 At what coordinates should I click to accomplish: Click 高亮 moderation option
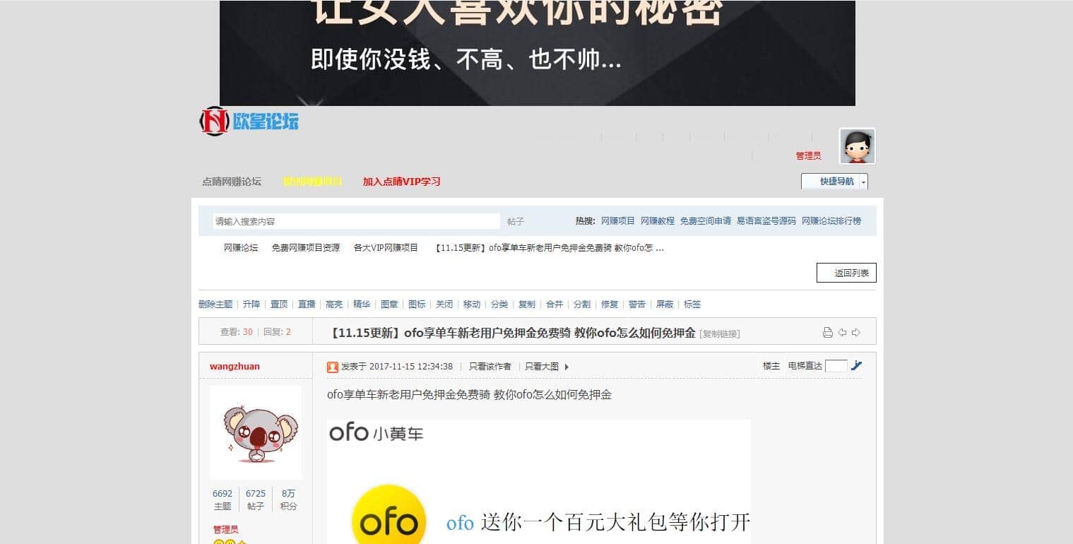[334, 304]
